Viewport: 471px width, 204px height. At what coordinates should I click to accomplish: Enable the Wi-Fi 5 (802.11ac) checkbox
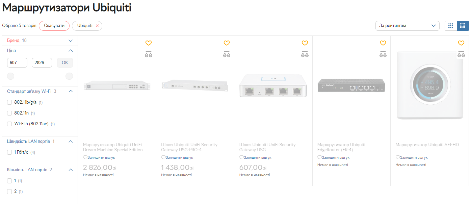click(9, 124)
